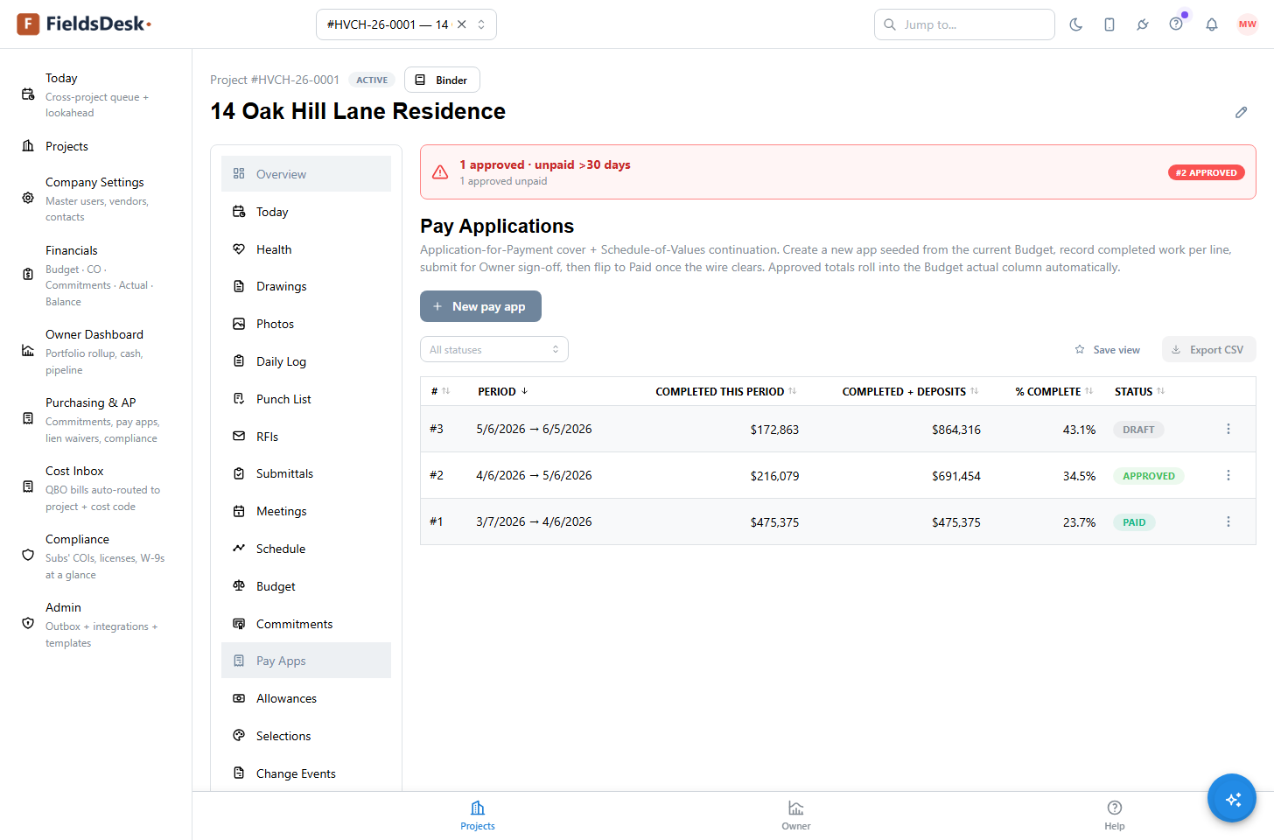This screenshot has height=840, width=1274.
Task: Open MW user avatar menu
Action: 1248,24
